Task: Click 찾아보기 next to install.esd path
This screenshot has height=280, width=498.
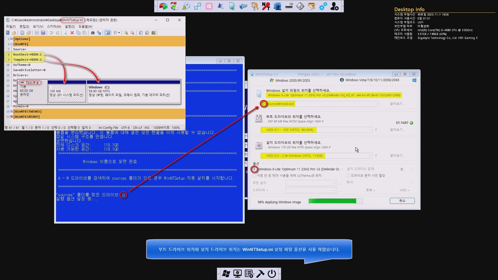Action: [x=397, y=104]
